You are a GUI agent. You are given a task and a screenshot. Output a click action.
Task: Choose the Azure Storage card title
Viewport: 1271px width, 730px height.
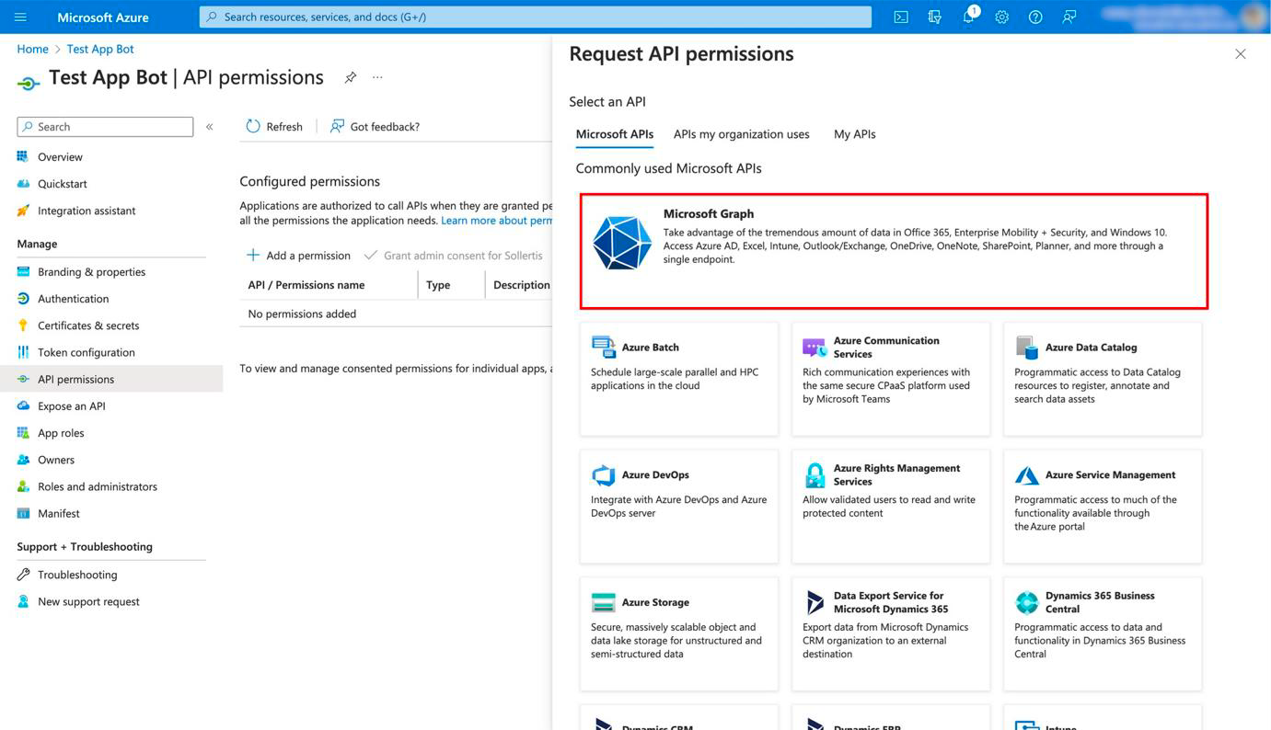coord(655,602)
